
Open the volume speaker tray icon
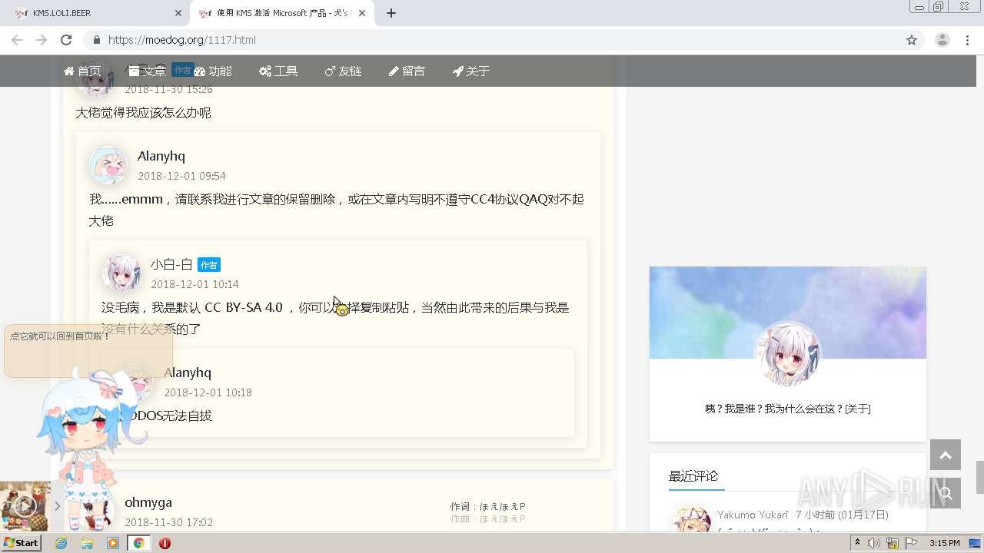click(x=874, y=543)
